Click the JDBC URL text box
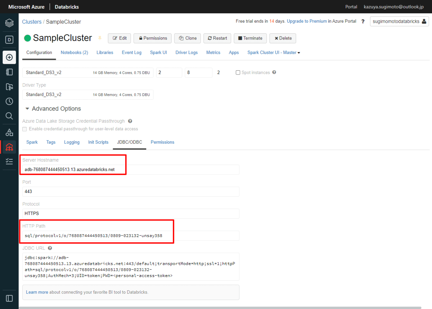This screenshot has height=309, width=432. 131,267
